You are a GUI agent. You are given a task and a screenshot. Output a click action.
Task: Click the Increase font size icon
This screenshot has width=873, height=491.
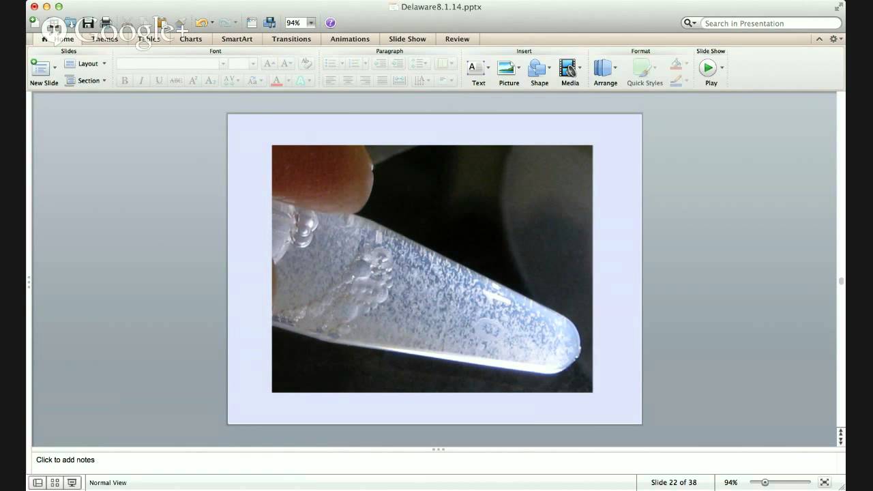tap(269, 63)
